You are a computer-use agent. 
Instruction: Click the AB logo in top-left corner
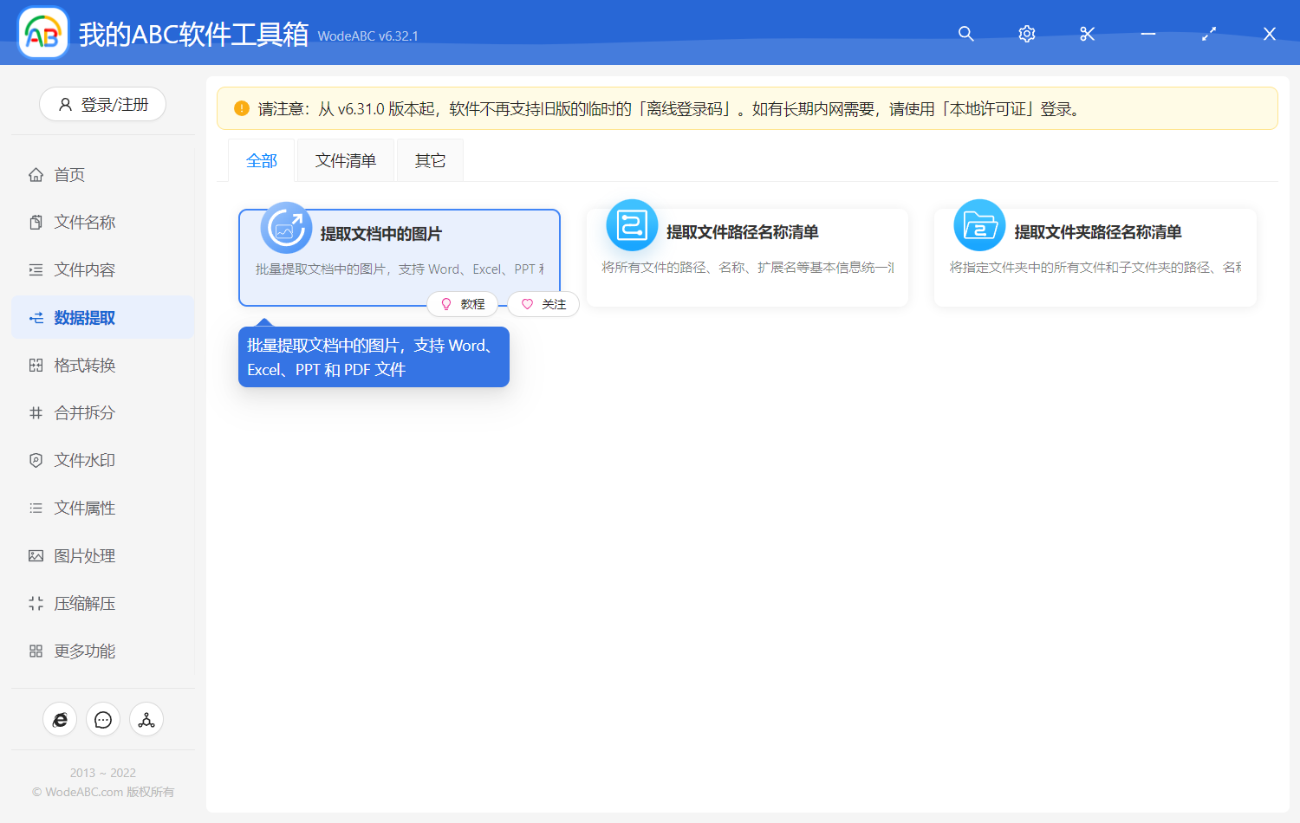42,32
